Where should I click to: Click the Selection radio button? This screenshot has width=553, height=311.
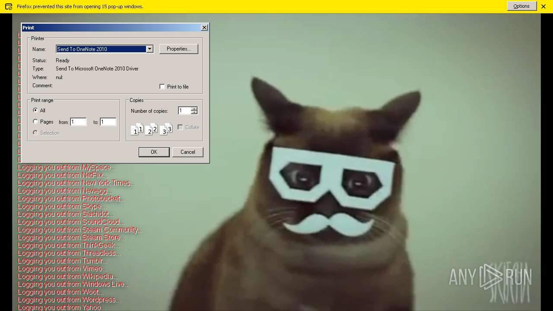(x=35, y=133)
